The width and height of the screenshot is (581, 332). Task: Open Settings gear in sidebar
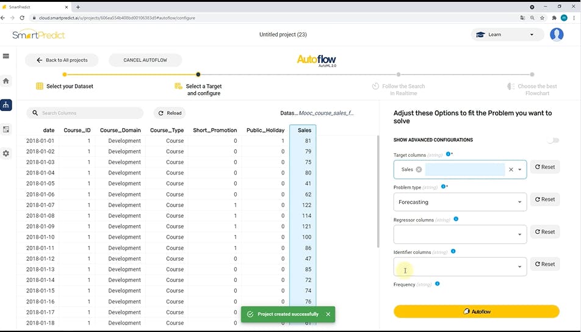click(x=6, y=153)
